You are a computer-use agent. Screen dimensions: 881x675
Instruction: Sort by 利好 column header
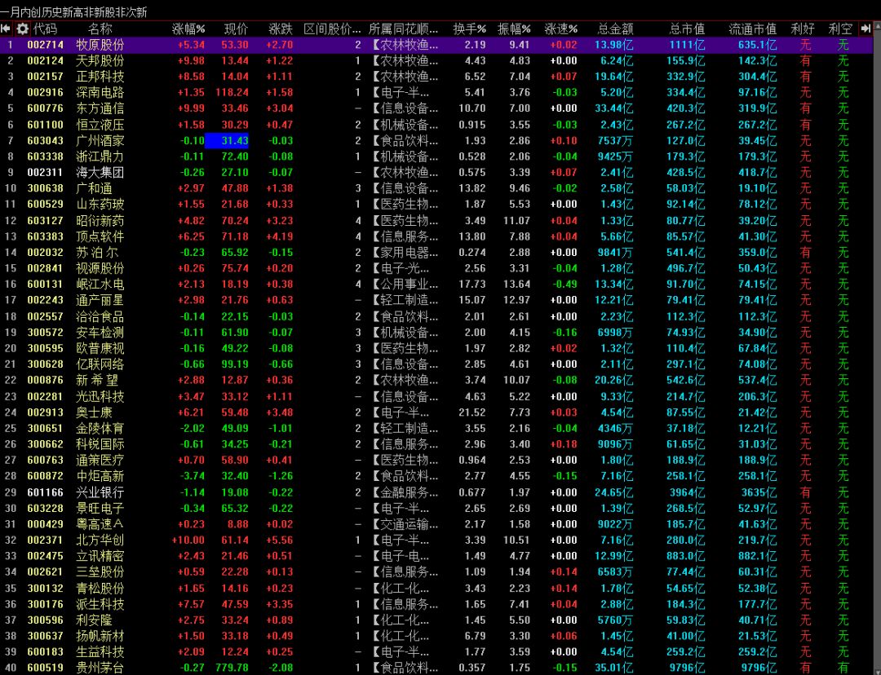coord(803,28)
